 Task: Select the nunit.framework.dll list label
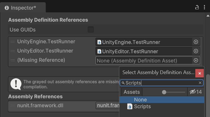40,105
